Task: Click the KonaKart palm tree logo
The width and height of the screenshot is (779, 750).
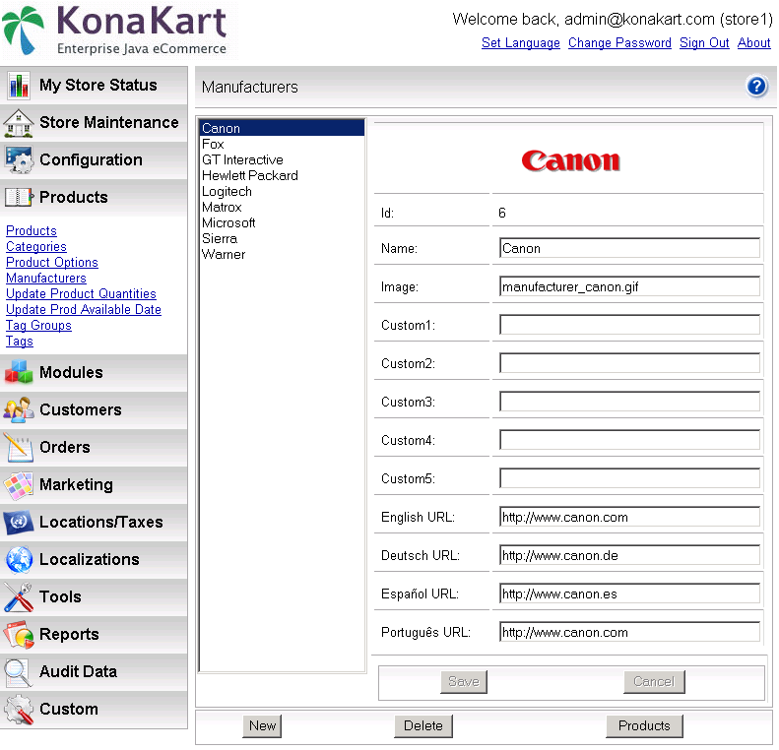Action: click(x=23, y=30)
